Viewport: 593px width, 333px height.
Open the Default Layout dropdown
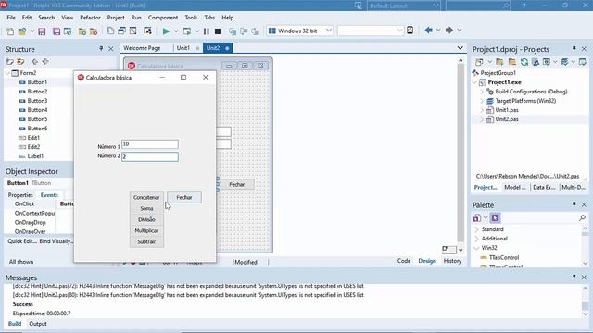435,6
